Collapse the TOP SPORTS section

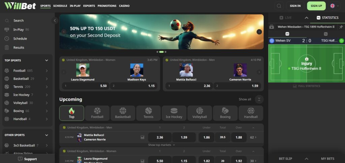(46, 60)
